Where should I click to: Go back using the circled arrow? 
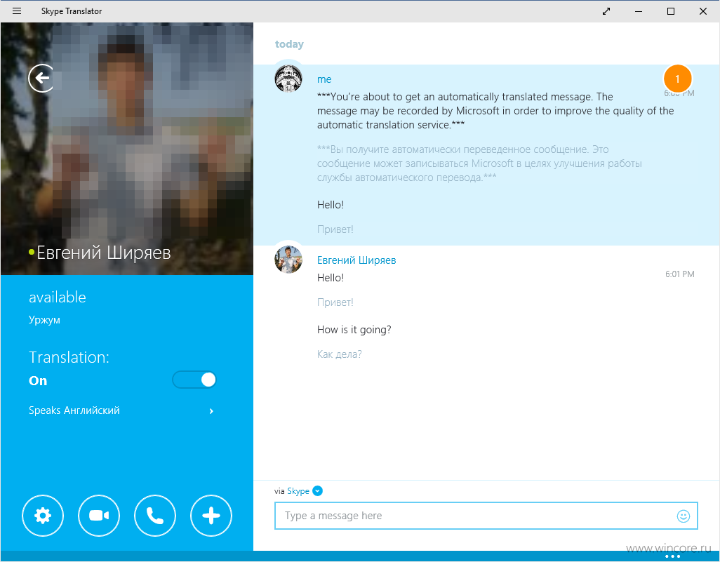(x=41, y=78)
